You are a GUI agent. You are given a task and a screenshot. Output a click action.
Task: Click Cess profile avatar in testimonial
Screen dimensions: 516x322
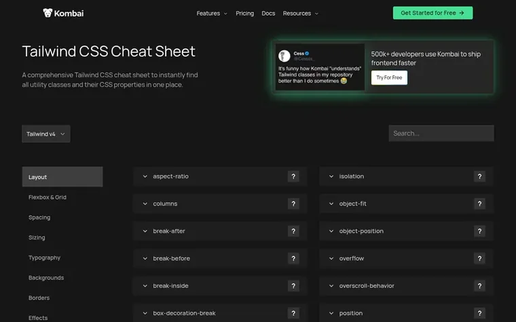(x=284, y=56)
